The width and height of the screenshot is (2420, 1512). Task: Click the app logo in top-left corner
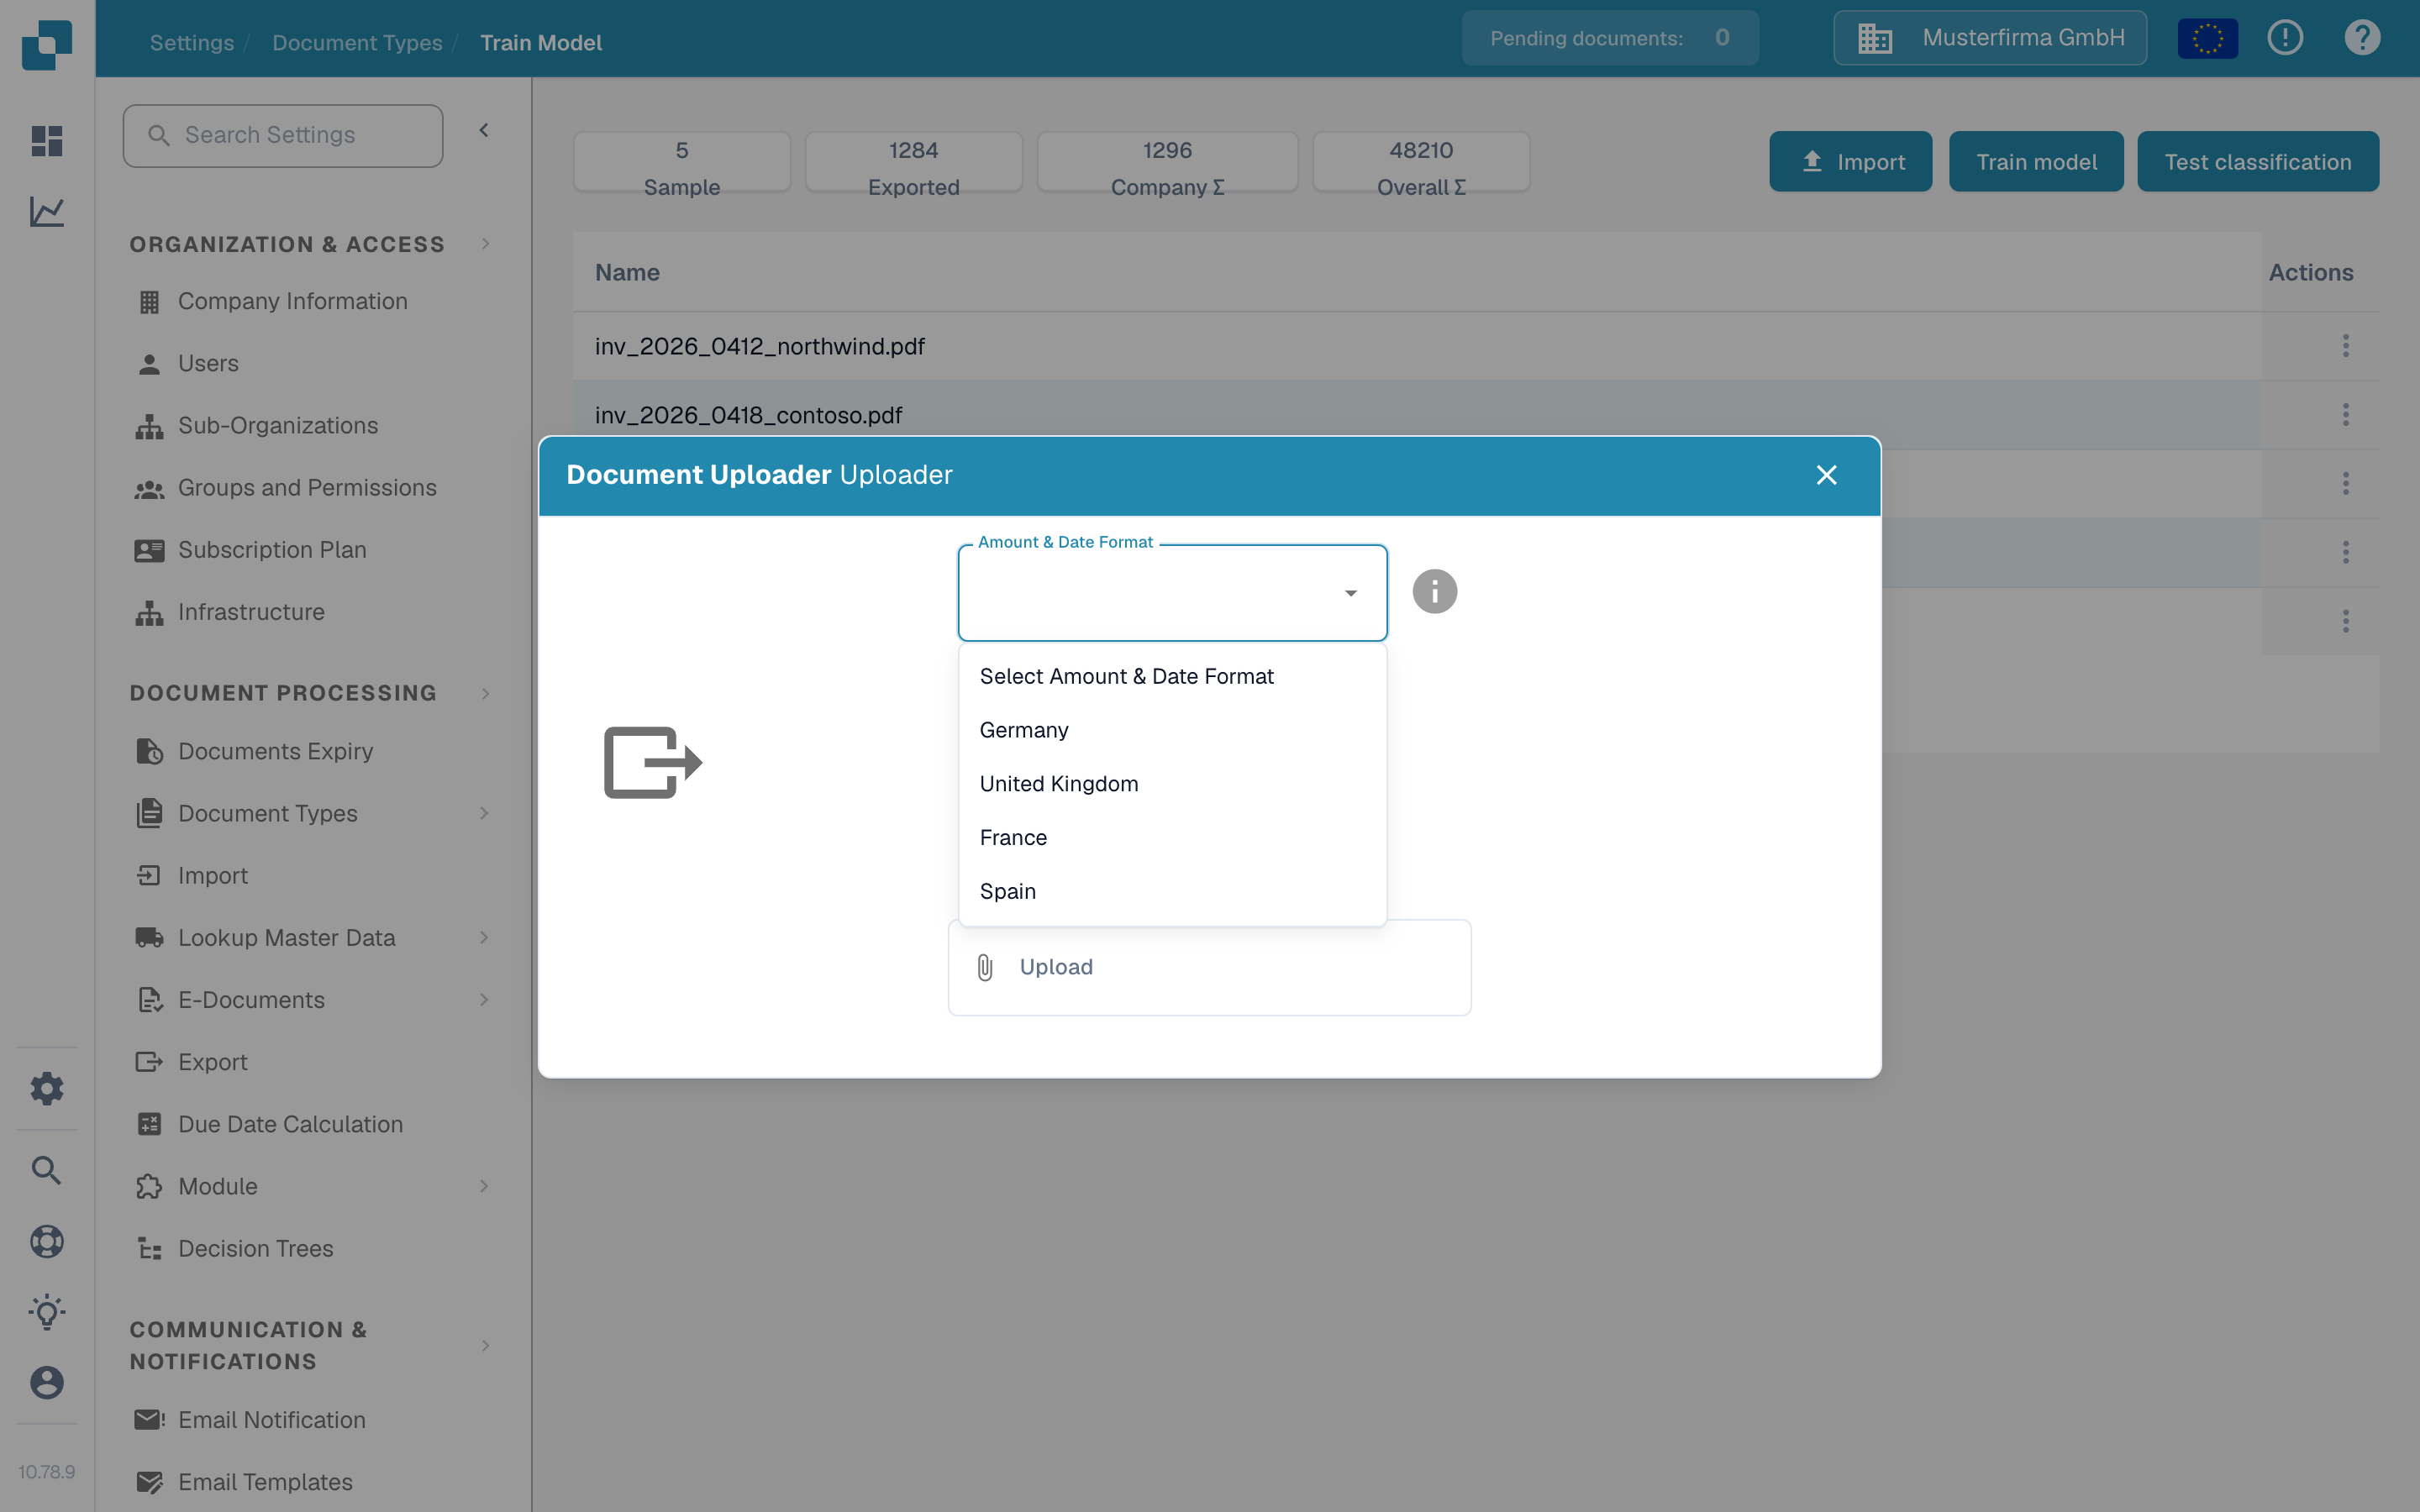pyautogui.click(x=47, y=44)
